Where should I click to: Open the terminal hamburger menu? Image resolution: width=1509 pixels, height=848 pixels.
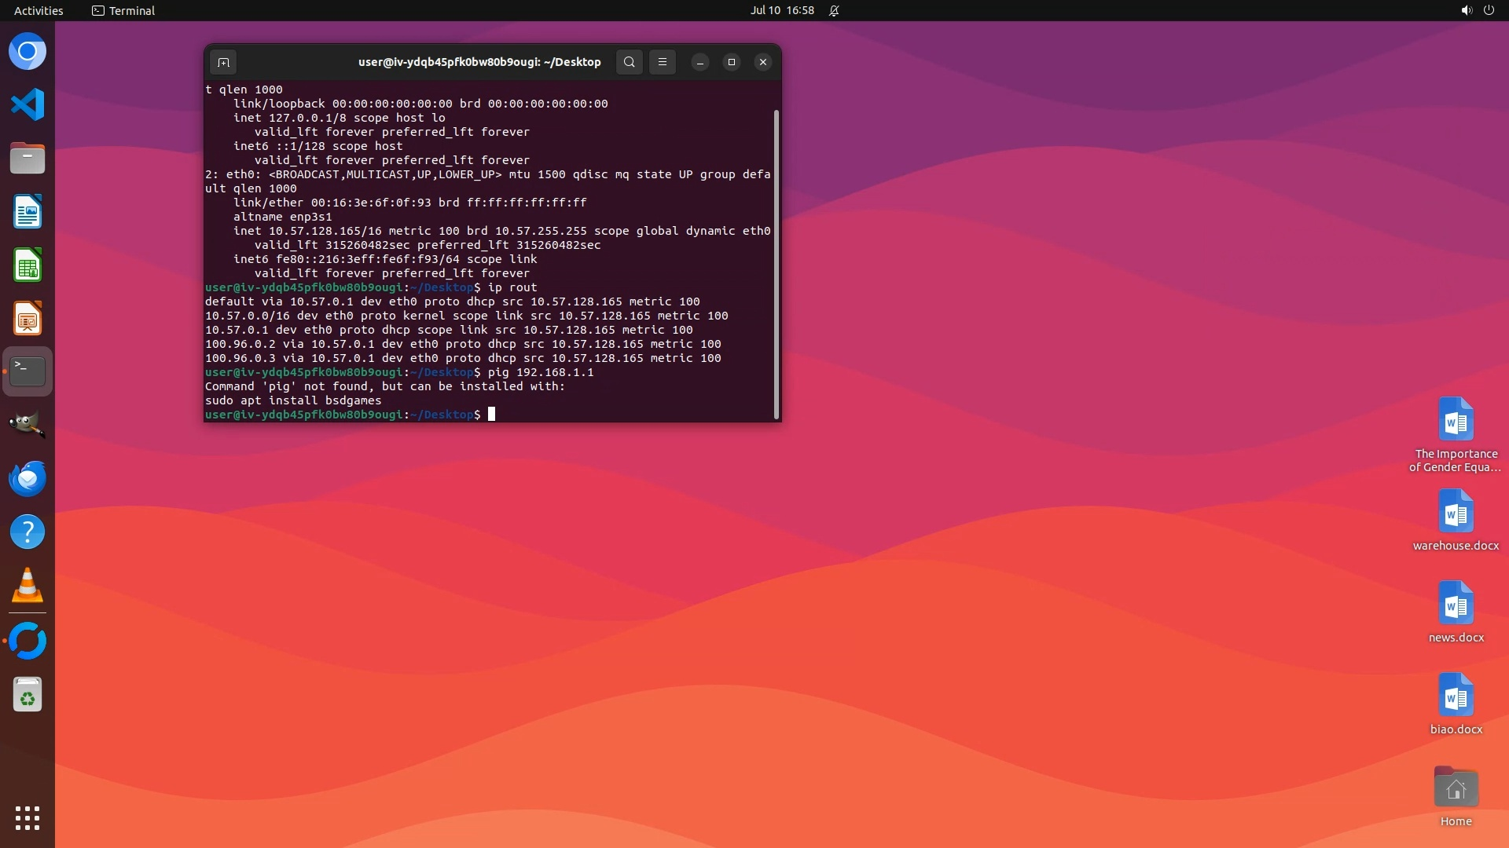[x=663, y=62]
